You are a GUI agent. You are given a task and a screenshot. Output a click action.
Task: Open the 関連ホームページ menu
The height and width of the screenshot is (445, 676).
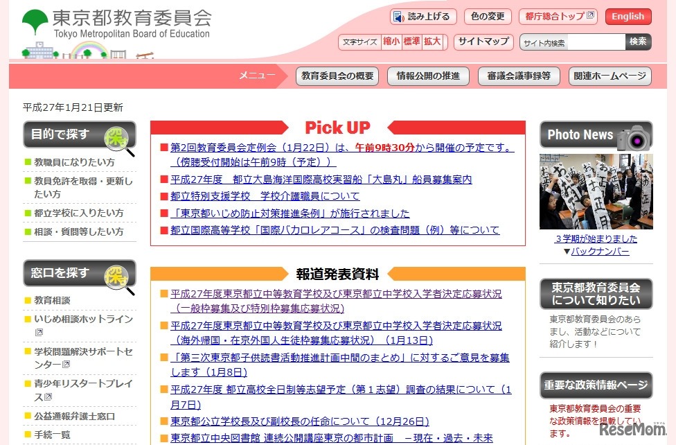tap(610, 76)
